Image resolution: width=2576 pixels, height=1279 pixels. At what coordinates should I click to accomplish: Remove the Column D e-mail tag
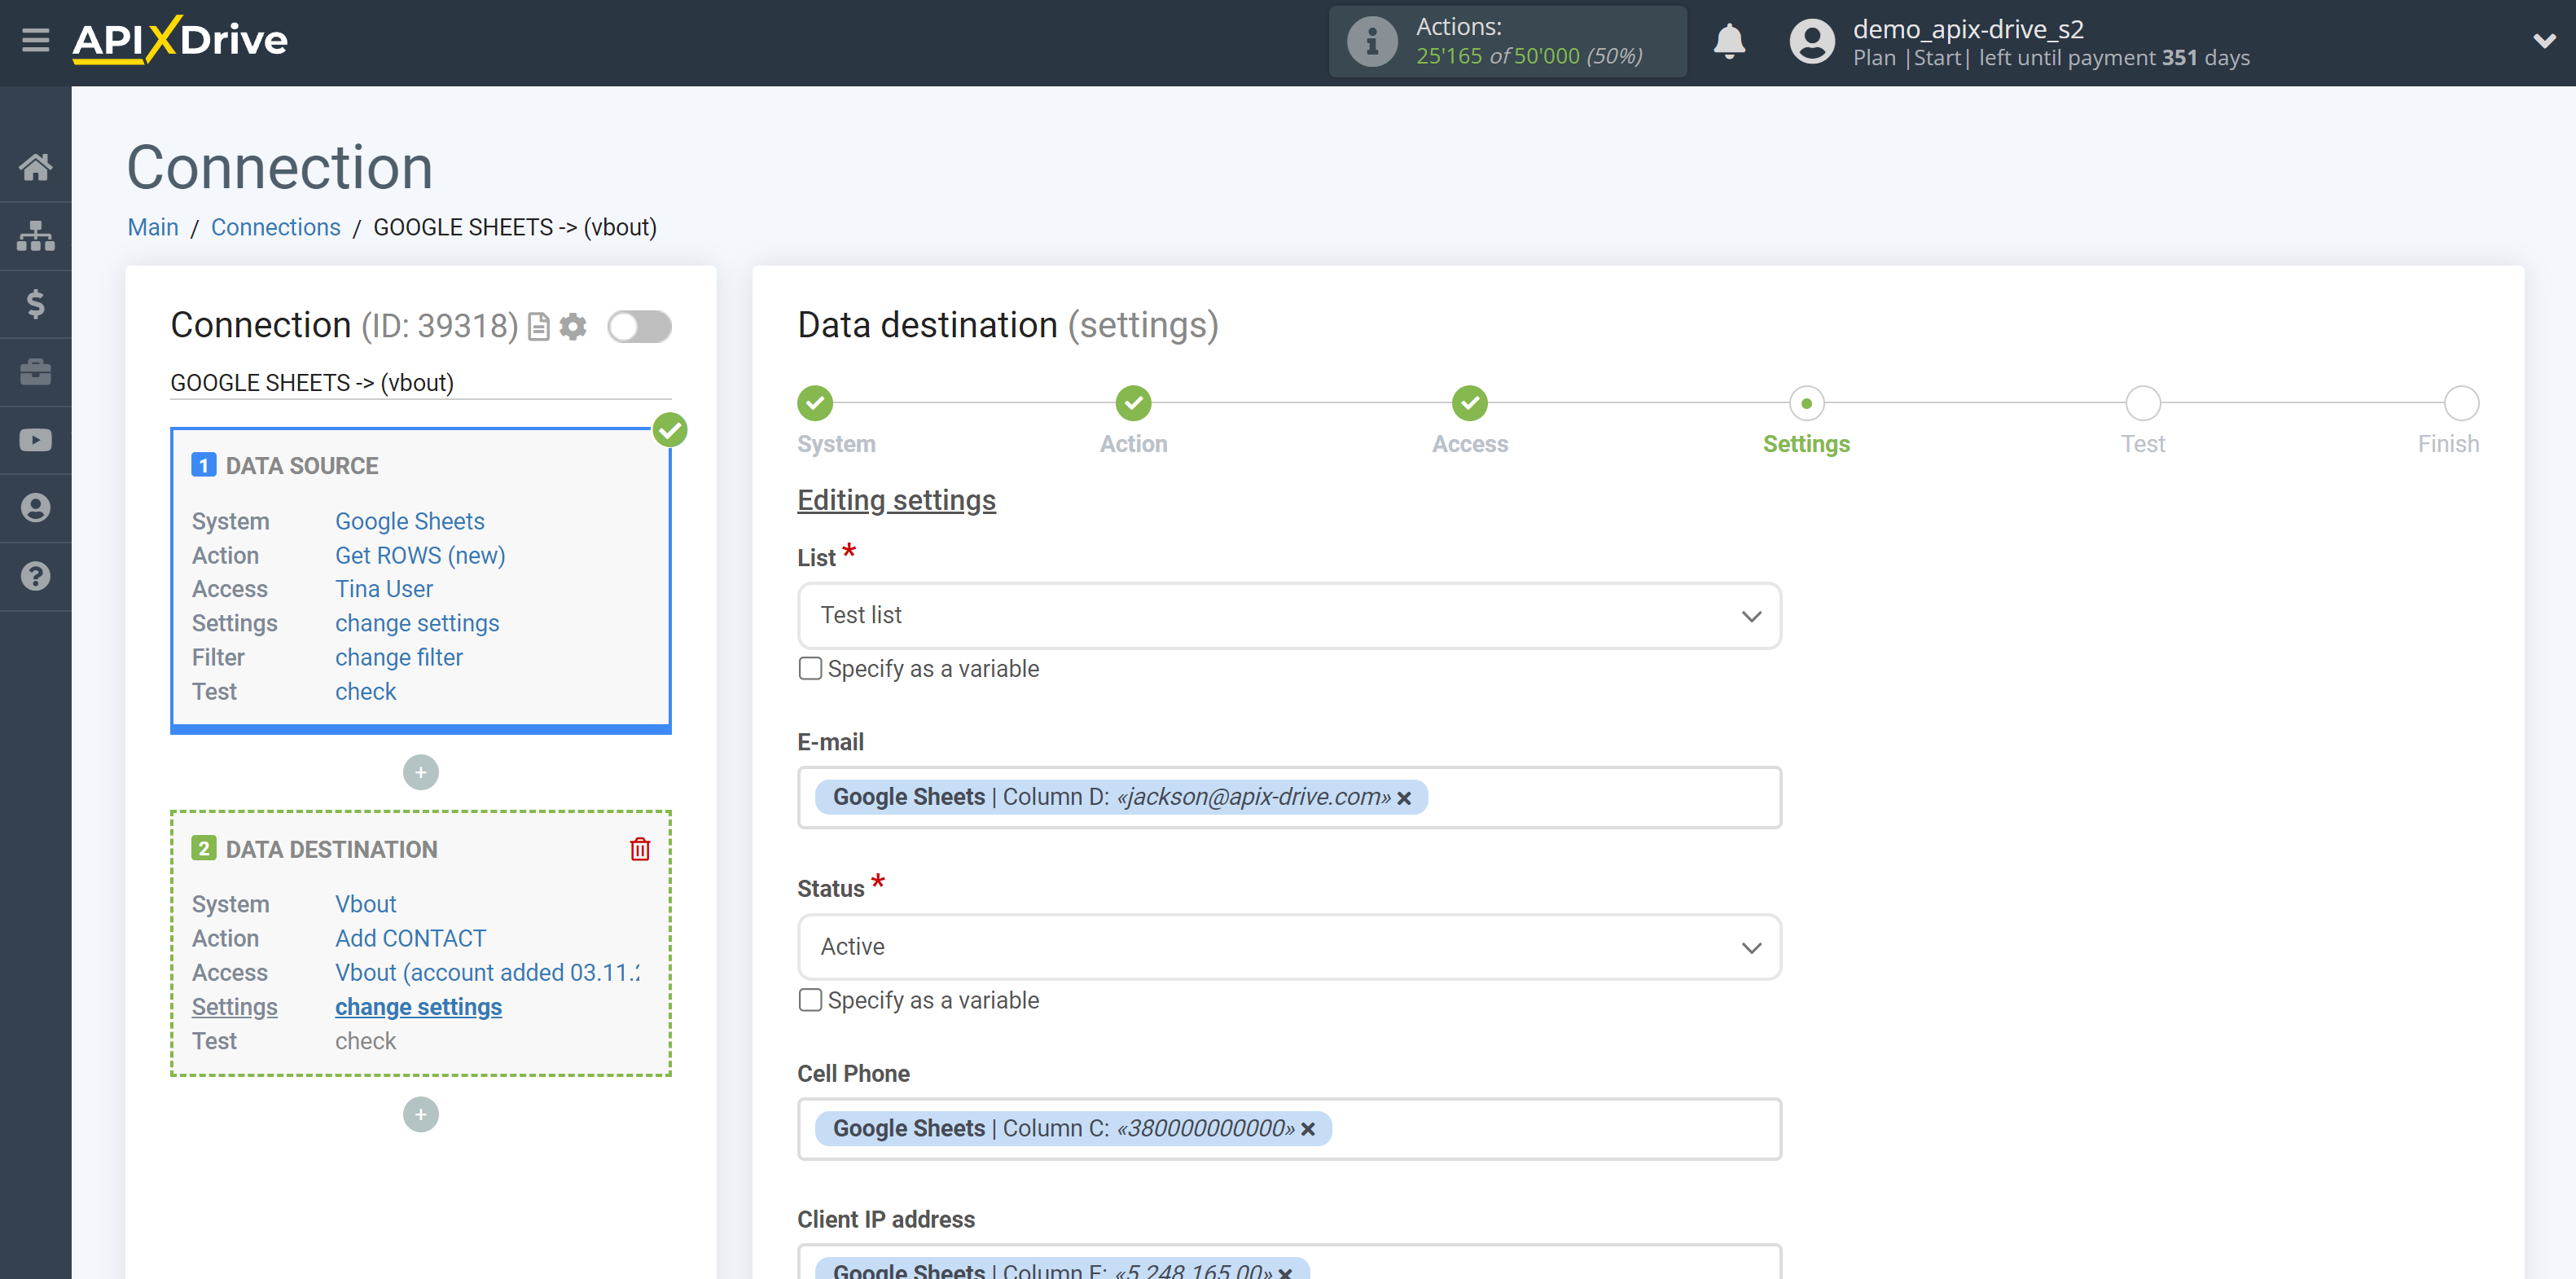point(1404,798)
